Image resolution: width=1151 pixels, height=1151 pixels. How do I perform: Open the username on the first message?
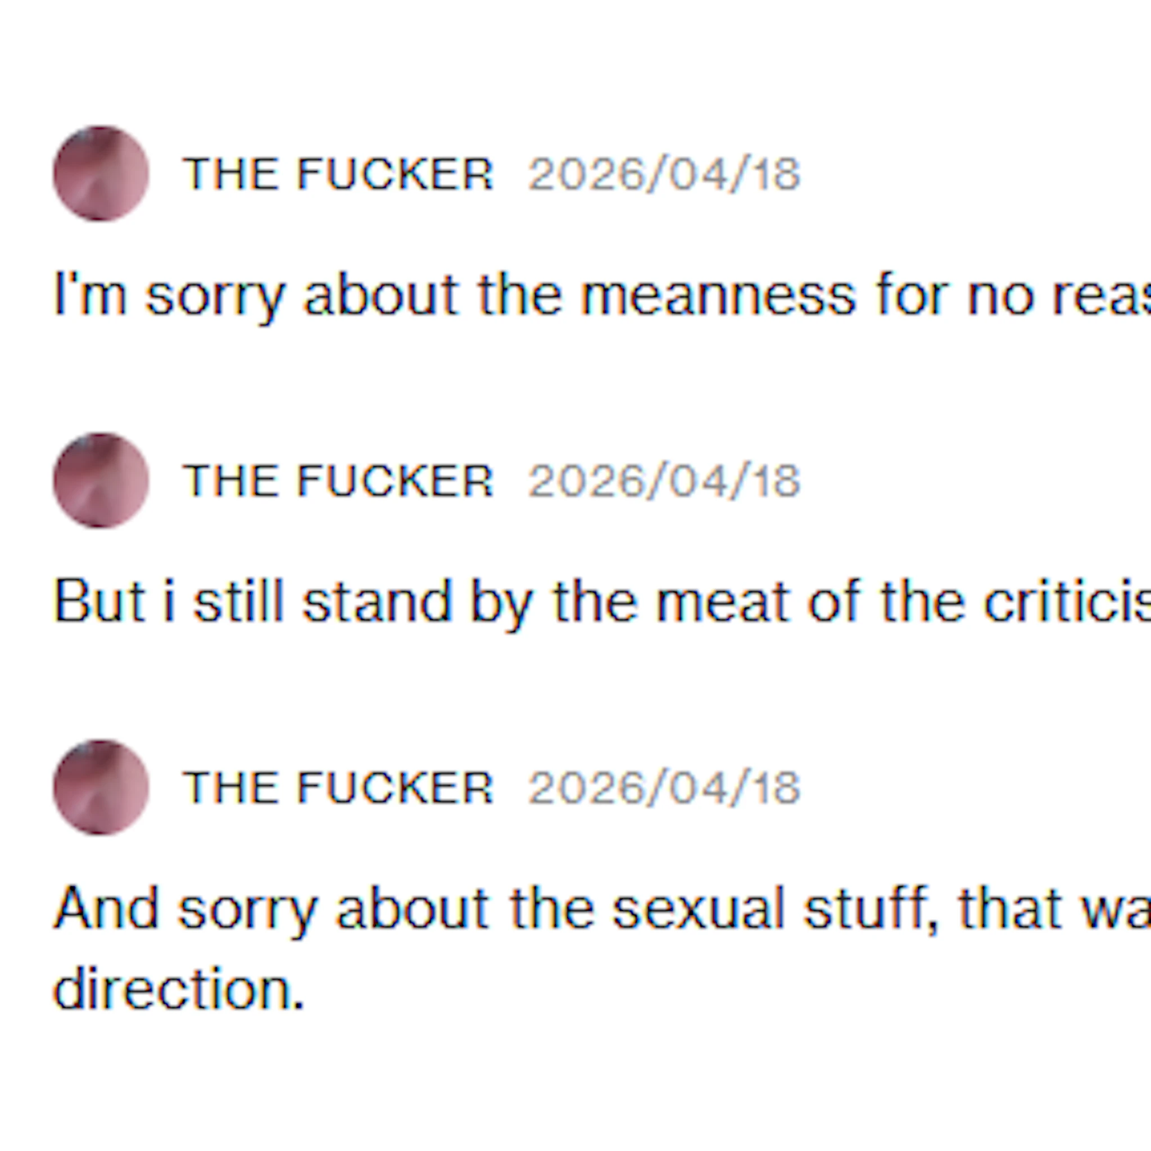pos(338,174)
